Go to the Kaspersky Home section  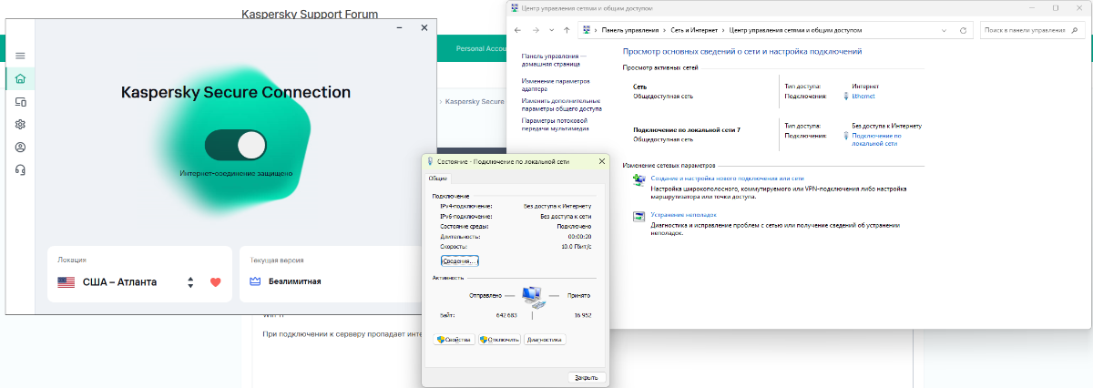[x=20, y=78]
